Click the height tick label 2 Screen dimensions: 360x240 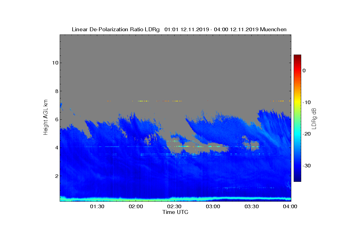point(56,176)
